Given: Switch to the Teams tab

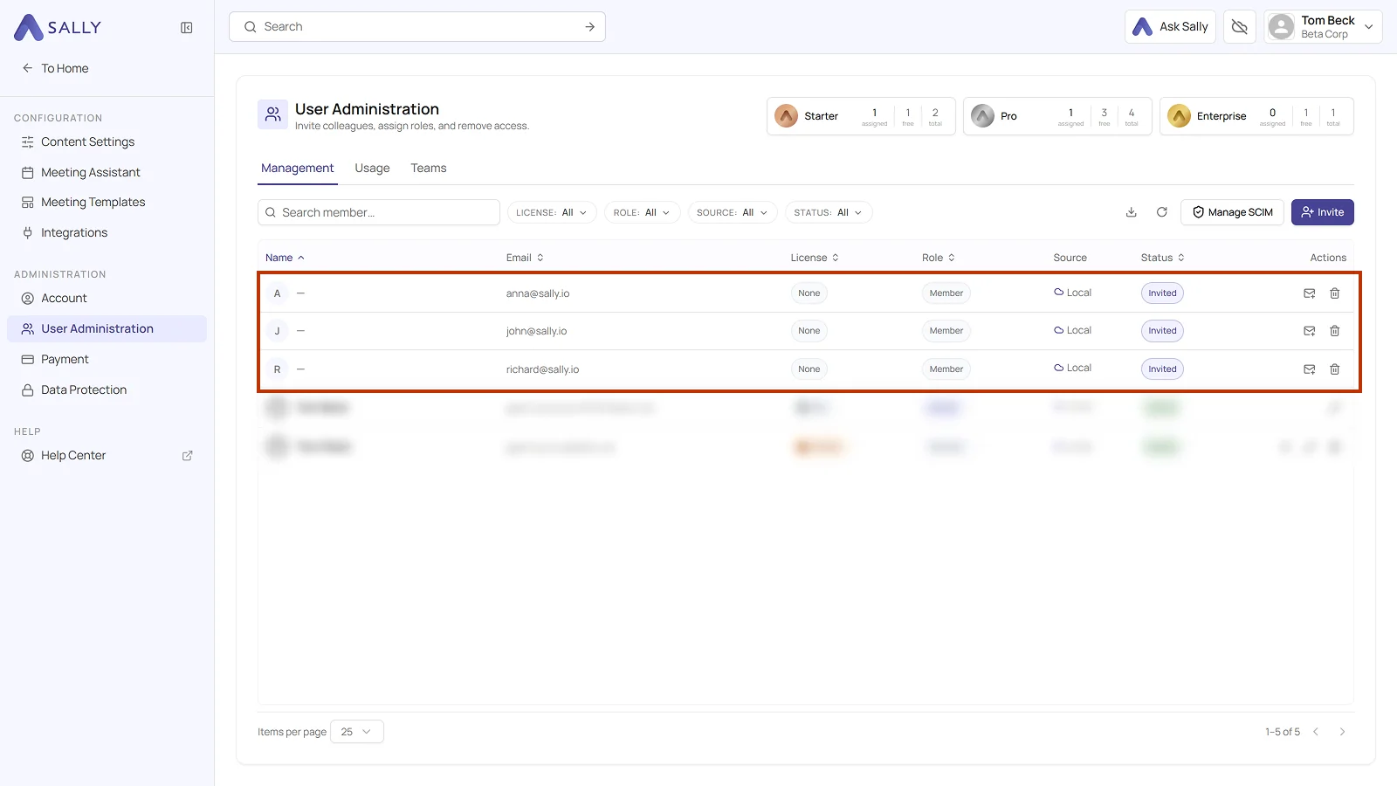Looking at the screenshot, I should [x=429, y=168].
